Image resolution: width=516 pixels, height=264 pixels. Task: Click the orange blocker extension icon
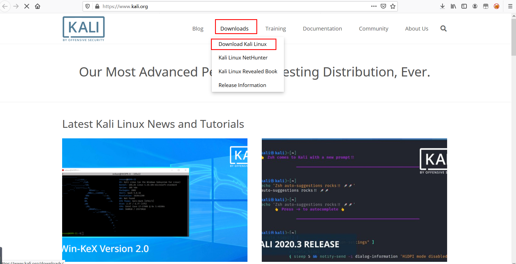click(x=497, y=6)
